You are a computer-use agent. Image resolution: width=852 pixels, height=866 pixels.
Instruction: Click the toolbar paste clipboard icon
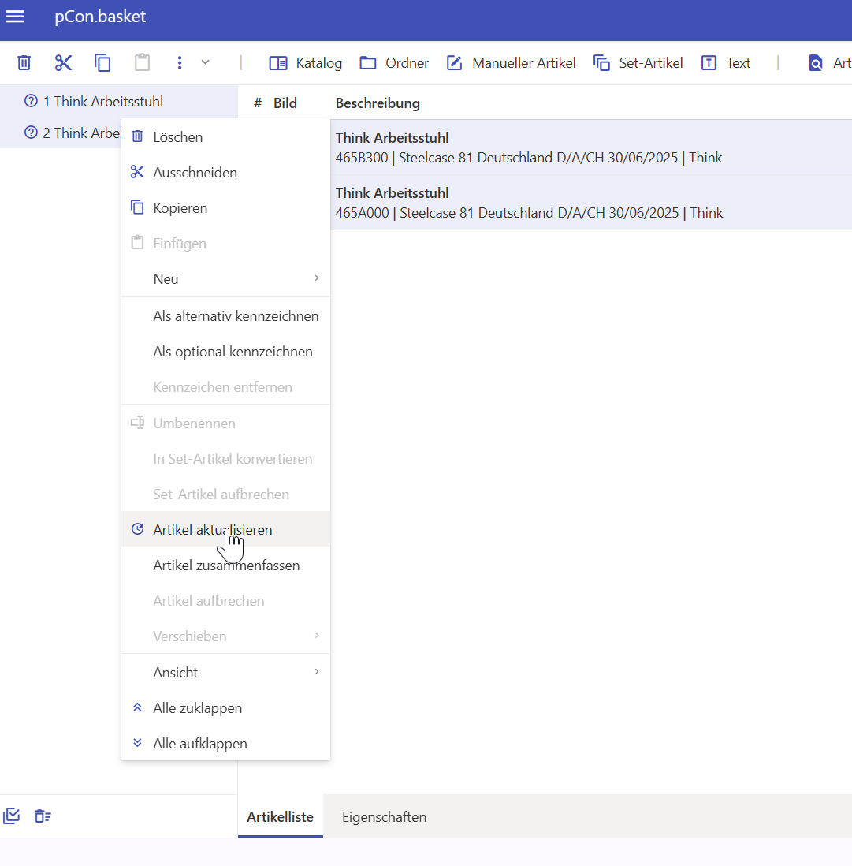(143, 62)
